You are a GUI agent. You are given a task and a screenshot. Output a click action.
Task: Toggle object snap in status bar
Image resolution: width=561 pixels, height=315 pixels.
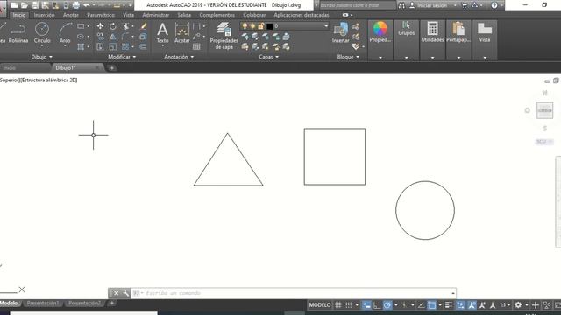(432, 305)
